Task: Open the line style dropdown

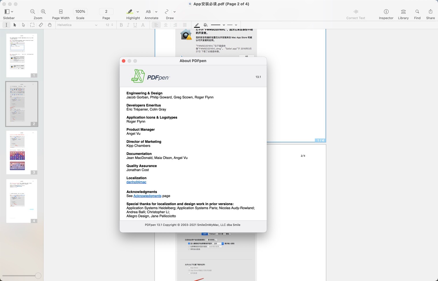Action: point(232,25)
